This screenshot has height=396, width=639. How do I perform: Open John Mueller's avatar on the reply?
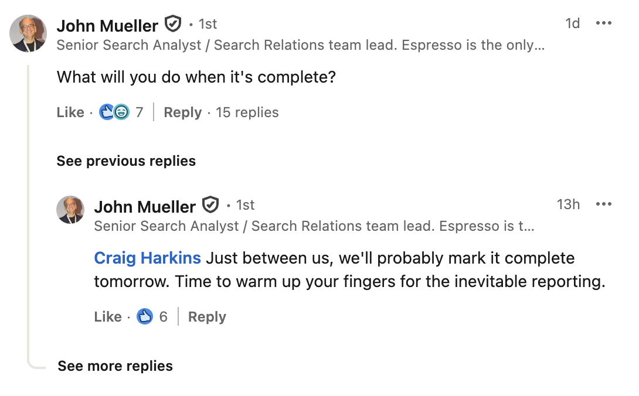tap(70, 210)
